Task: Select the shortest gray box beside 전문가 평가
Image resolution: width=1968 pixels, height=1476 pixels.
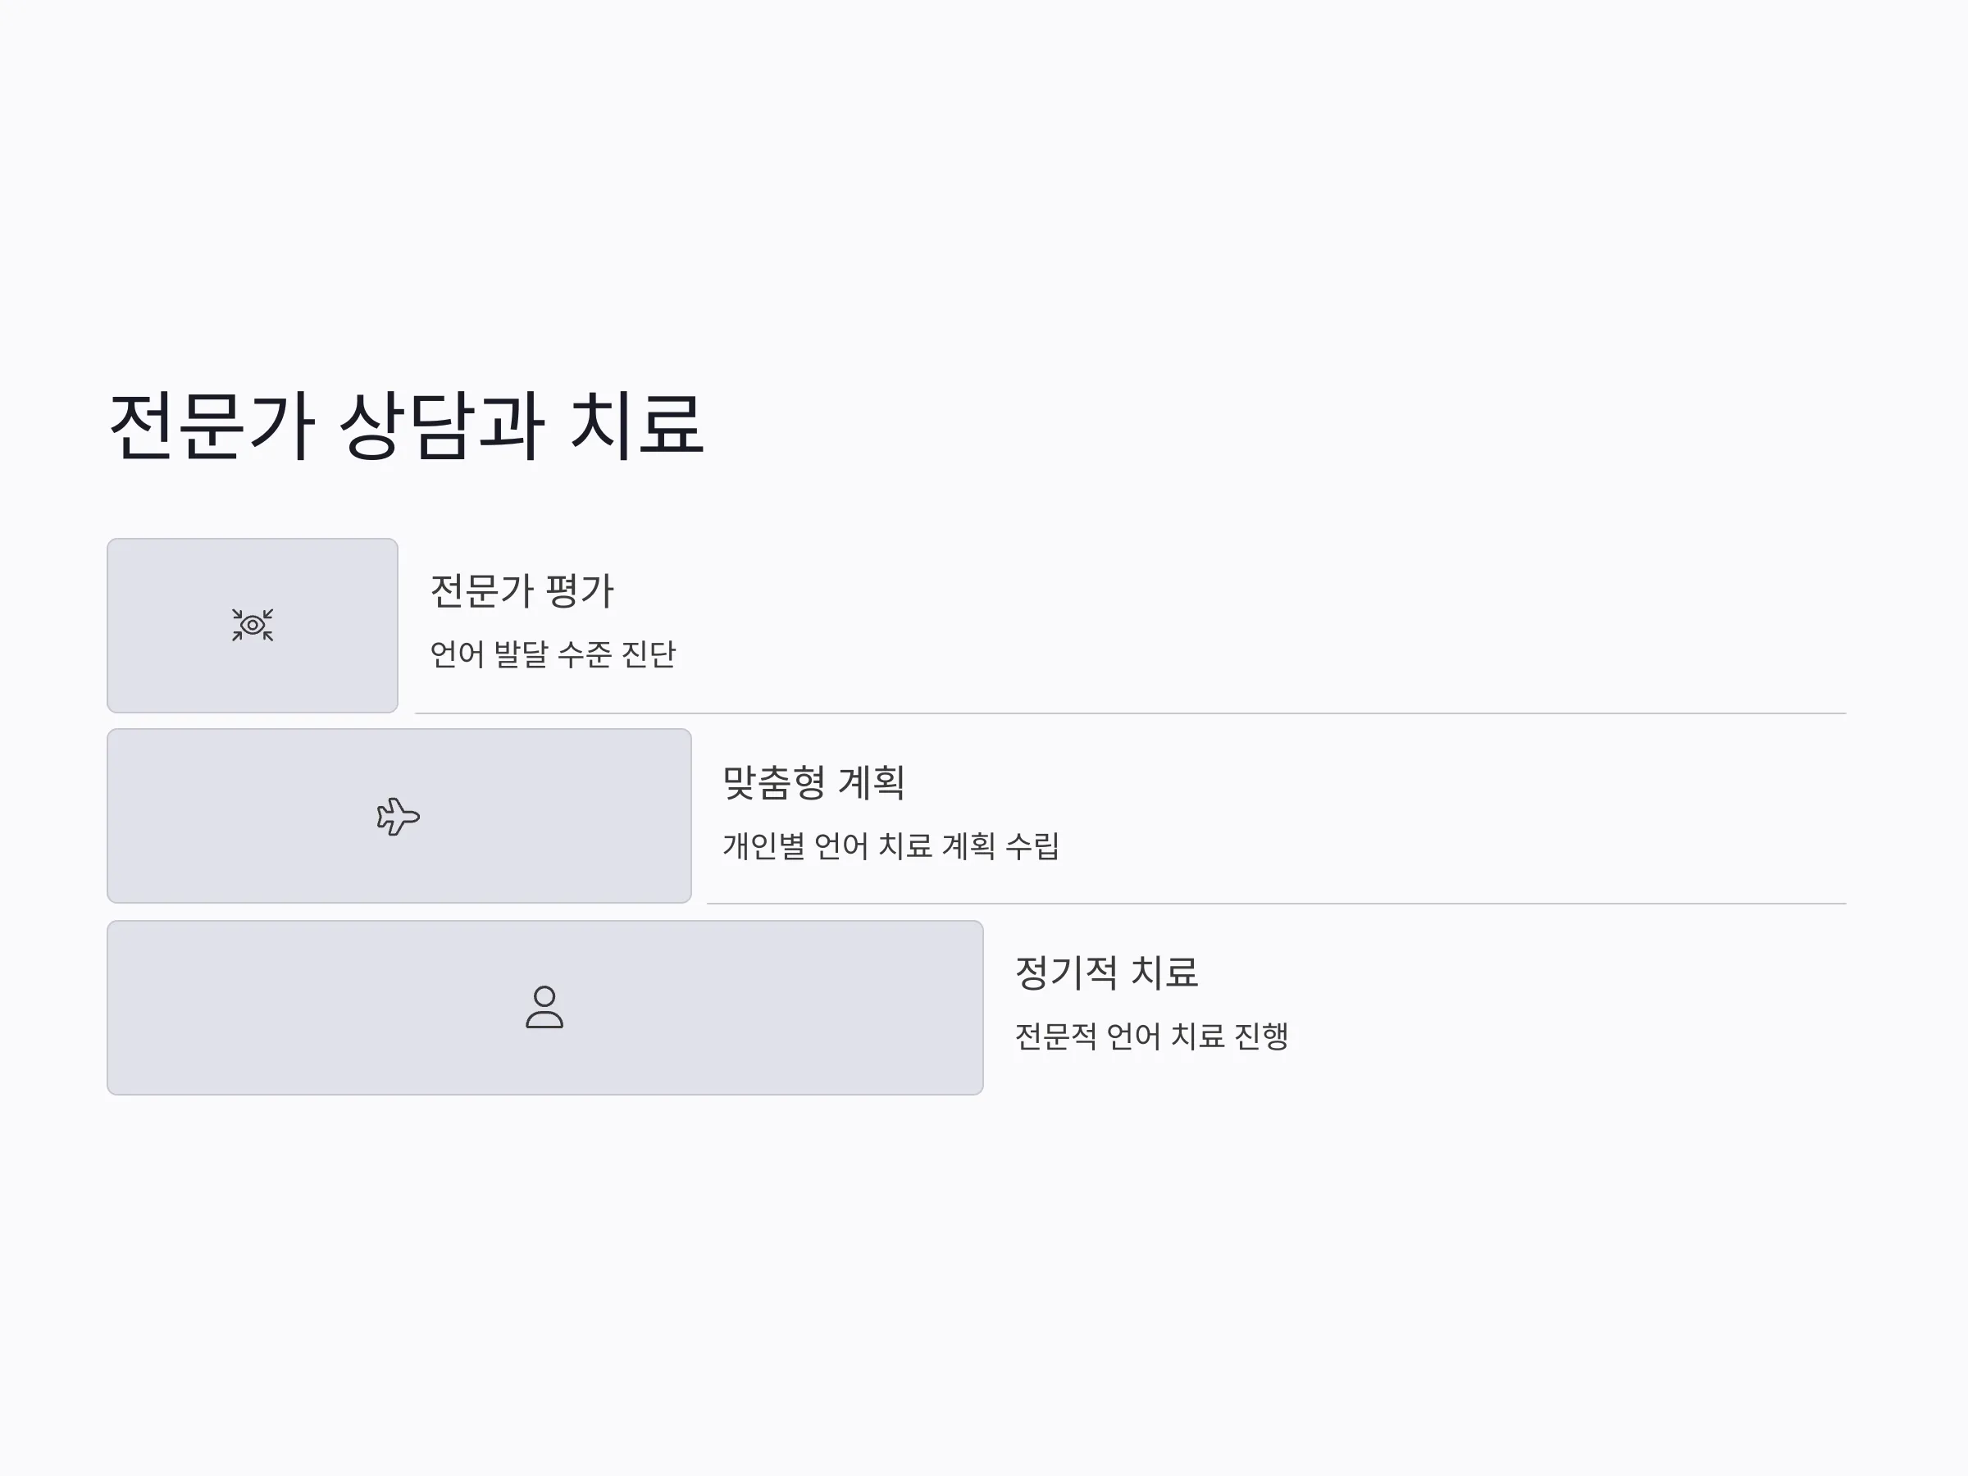Action: pyautogui.click(x=253, y=626)
